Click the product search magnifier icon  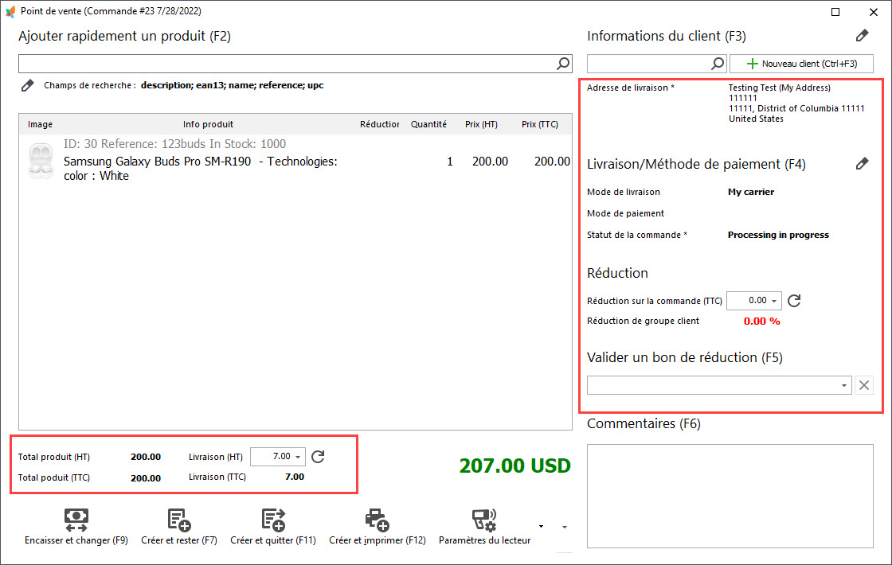coord(562,64)
